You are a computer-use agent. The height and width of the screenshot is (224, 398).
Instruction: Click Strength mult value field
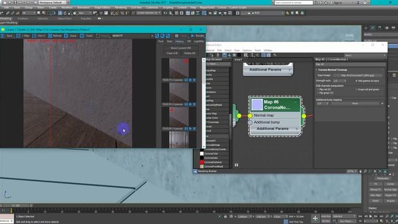338,81
